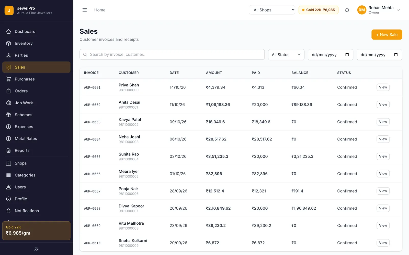Image resolution: width=409 pixels, height=255 pixels.
Task: Click the Expenses coin icon
Action: (x=8, y=127)
